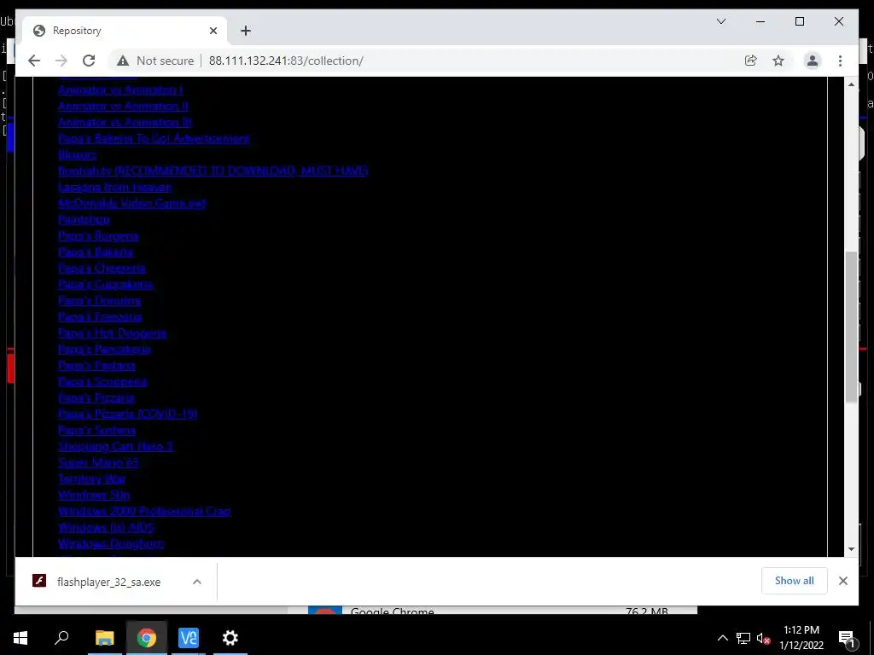Open Papa's Pizzaria (COVID-19) link
874x655 pixels.
[x=128, y=414]
